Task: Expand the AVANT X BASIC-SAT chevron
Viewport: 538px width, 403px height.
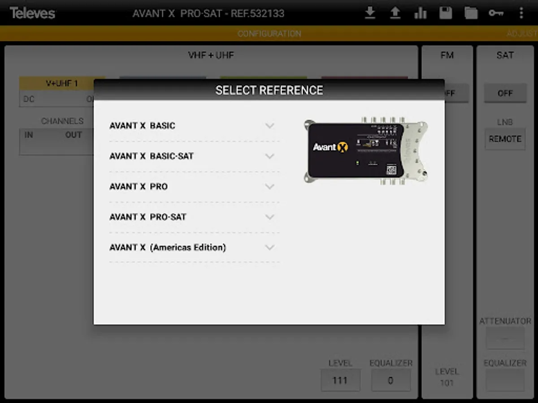Action: (x=269, y=156)
